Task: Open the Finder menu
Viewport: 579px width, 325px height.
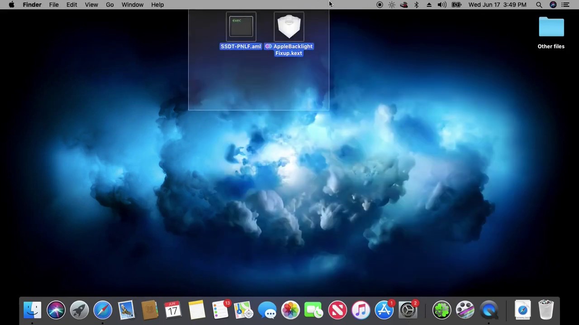Action: (32, 5)
